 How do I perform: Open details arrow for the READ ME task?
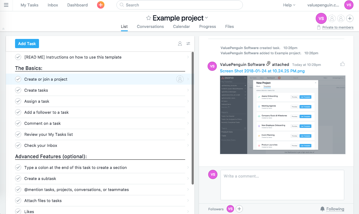tap(188, 57)
